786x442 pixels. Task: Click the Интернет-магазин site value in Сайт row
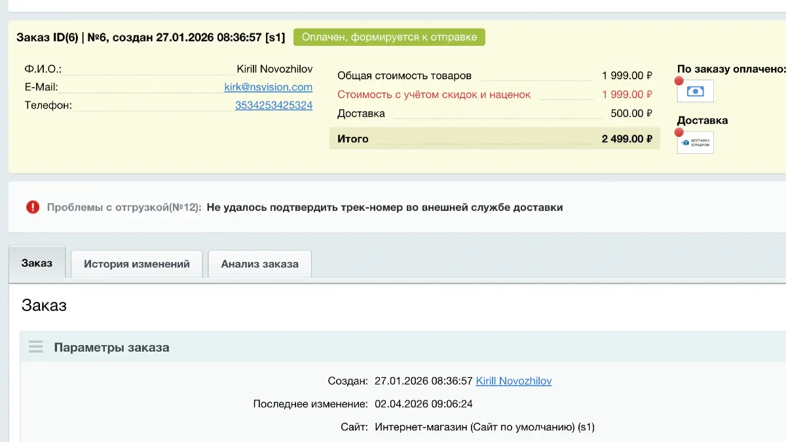click(x=485, y=426)
